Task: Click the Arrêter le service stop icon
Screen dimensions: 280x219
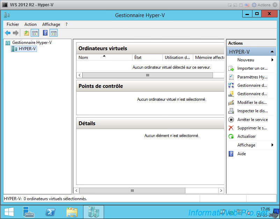Action: (231, 120)
